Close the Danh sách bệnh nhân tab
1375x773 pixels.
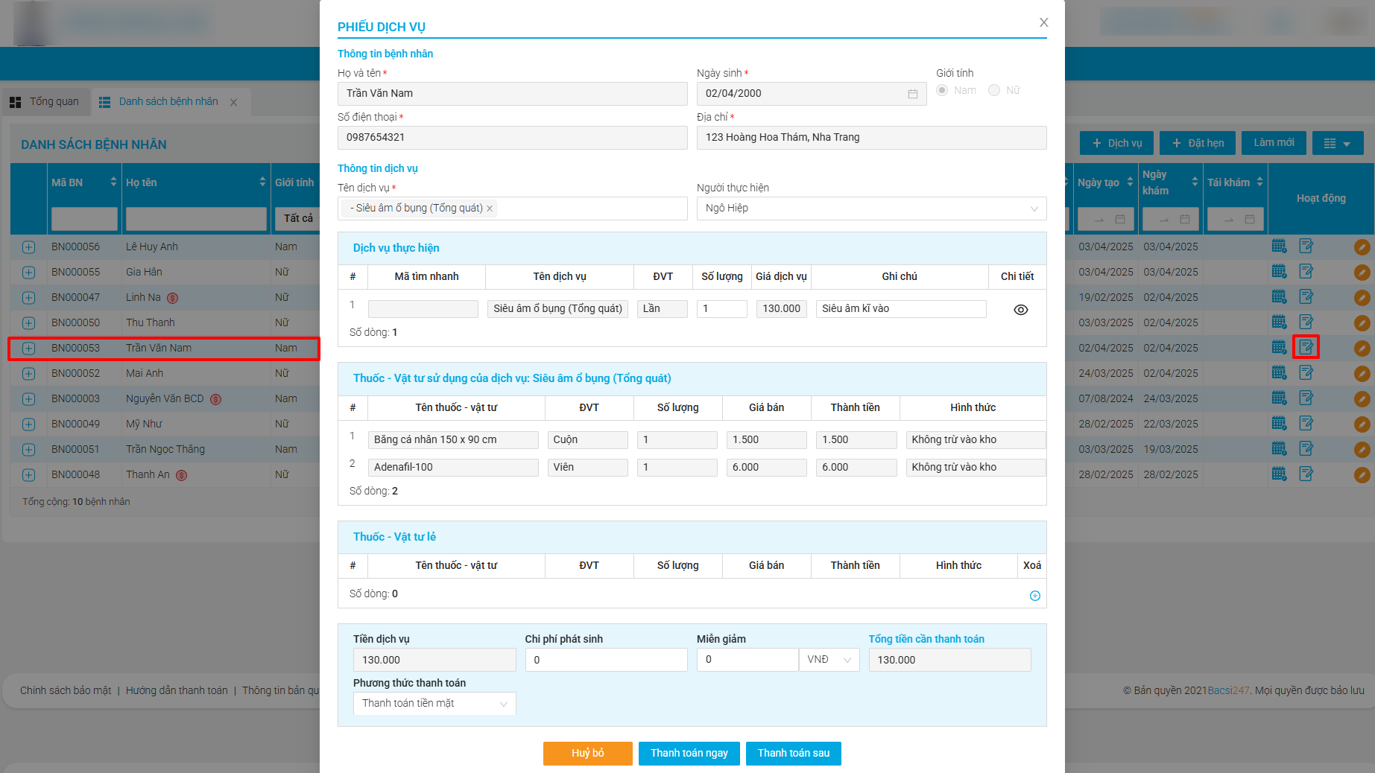[233, 103]
